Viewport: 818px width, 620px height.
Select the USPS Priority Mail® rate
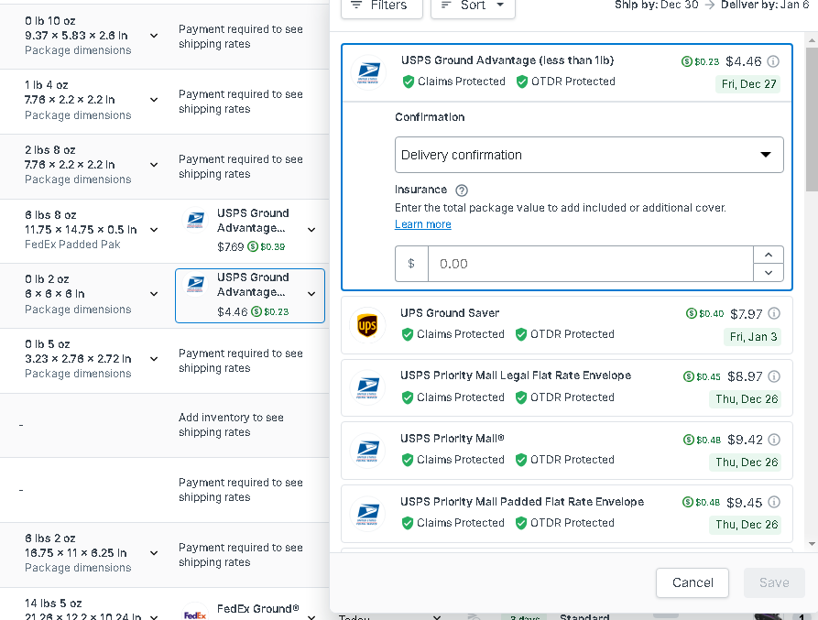point(566,451)
